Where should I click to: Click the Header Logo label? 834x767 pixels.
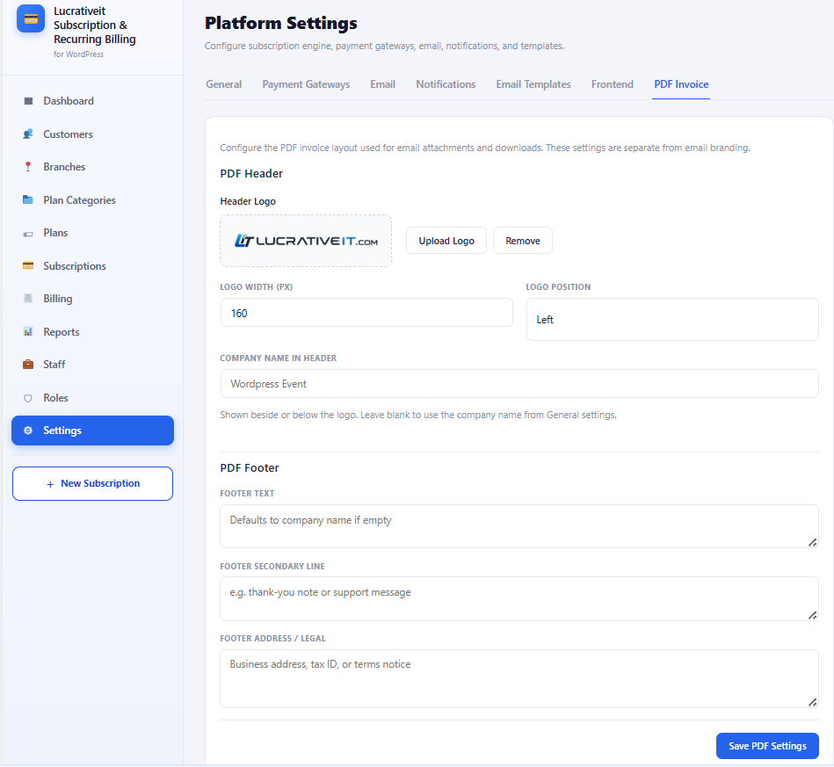tap(248, 201)
